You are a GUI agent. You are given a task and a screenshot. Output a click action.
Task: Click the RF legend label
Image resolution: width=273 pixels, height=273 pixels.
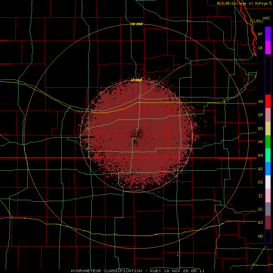260,34
